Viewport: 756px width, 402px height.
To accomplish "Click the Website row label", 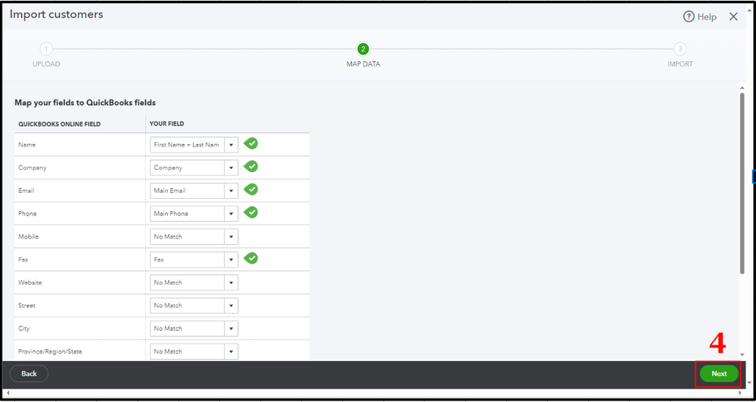I will click(30, 283).
